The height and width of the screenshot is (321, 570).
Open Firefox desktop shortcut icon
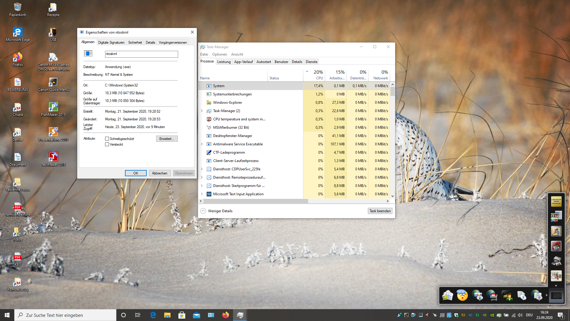(18, 57)
